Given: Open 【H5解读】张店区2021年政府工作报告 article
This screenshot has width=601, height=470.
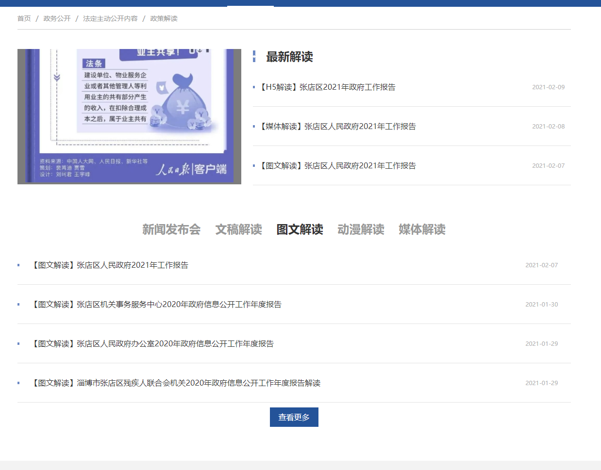Looking at the screenshot, I should point(328,87).
